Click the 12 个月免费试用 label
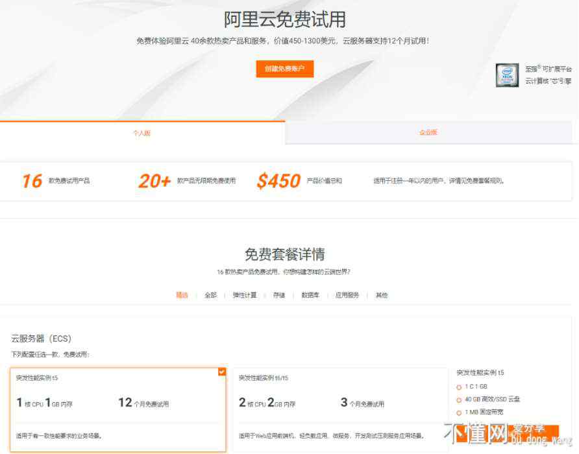 (143, 403)
